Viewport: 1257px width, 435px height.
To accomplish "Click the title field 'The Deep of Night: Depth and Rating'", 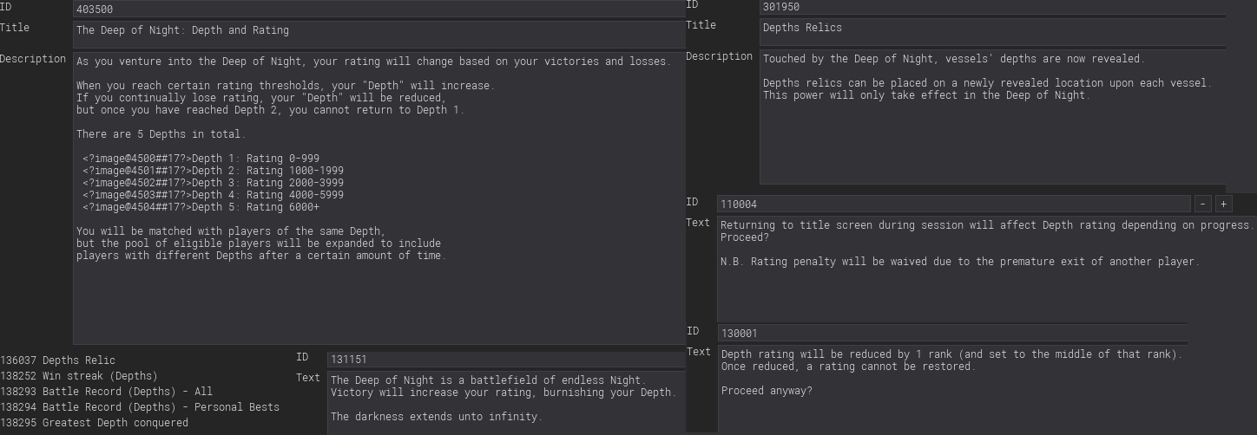I will click(x=379, y=34).
